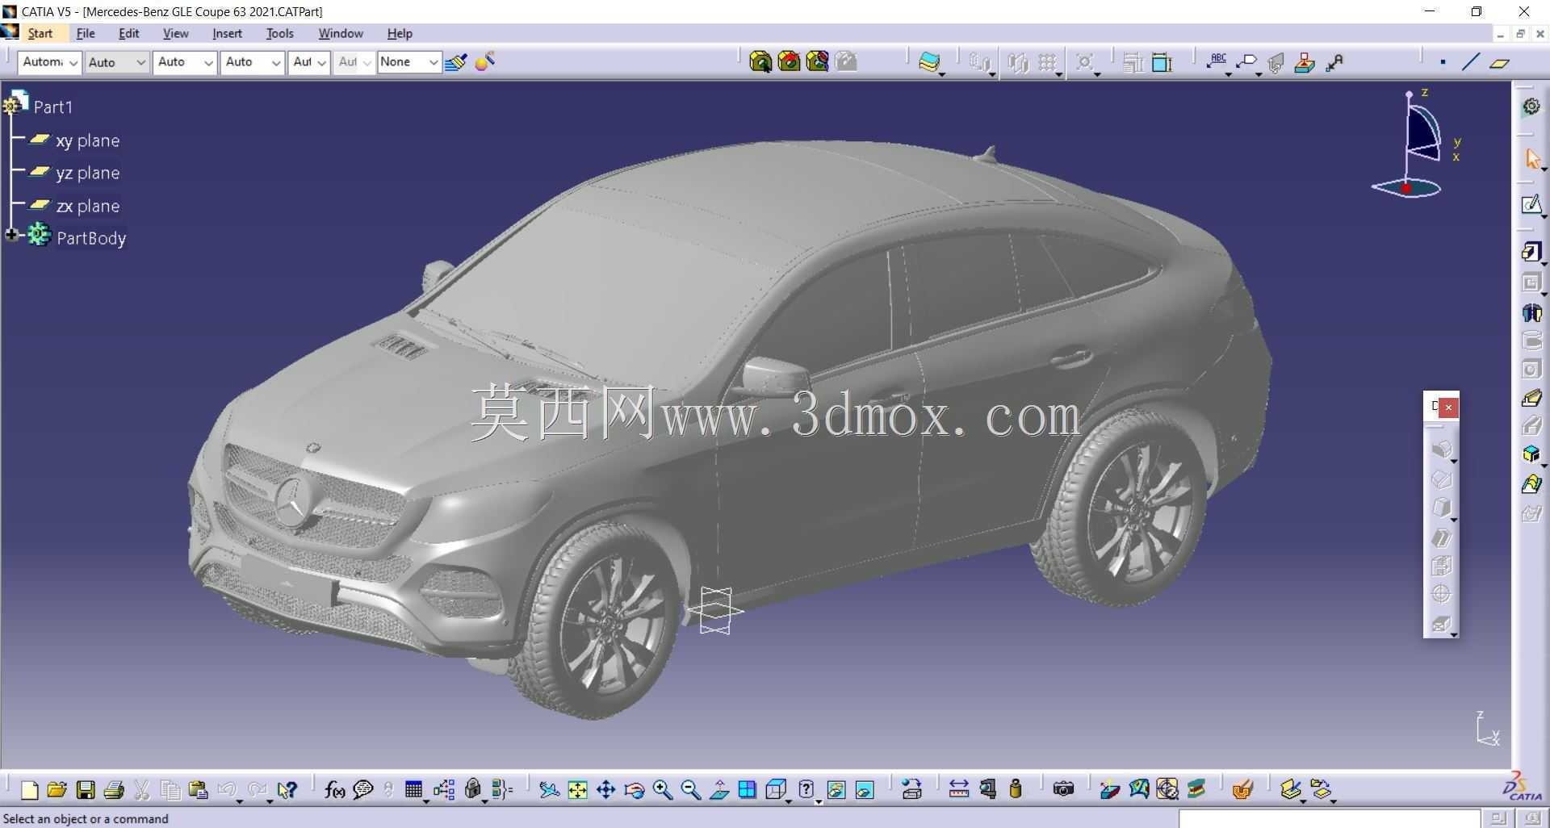The width and height of the screenshot is (1550, 828).
Task: Save the document with the floppy icon
Action: [86, 790]
